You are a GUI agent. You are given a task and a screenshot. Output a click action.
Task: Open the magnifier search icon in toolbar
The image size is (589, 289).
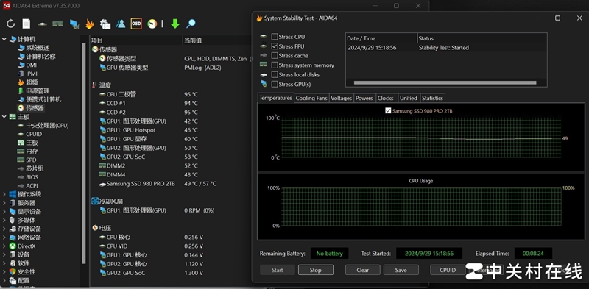point(191,24)
